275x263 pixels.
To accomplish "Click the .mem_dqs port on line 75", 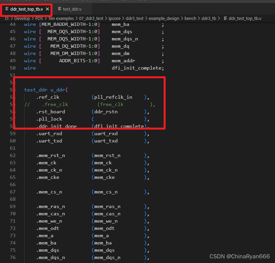I will click(x=47, y=250).
